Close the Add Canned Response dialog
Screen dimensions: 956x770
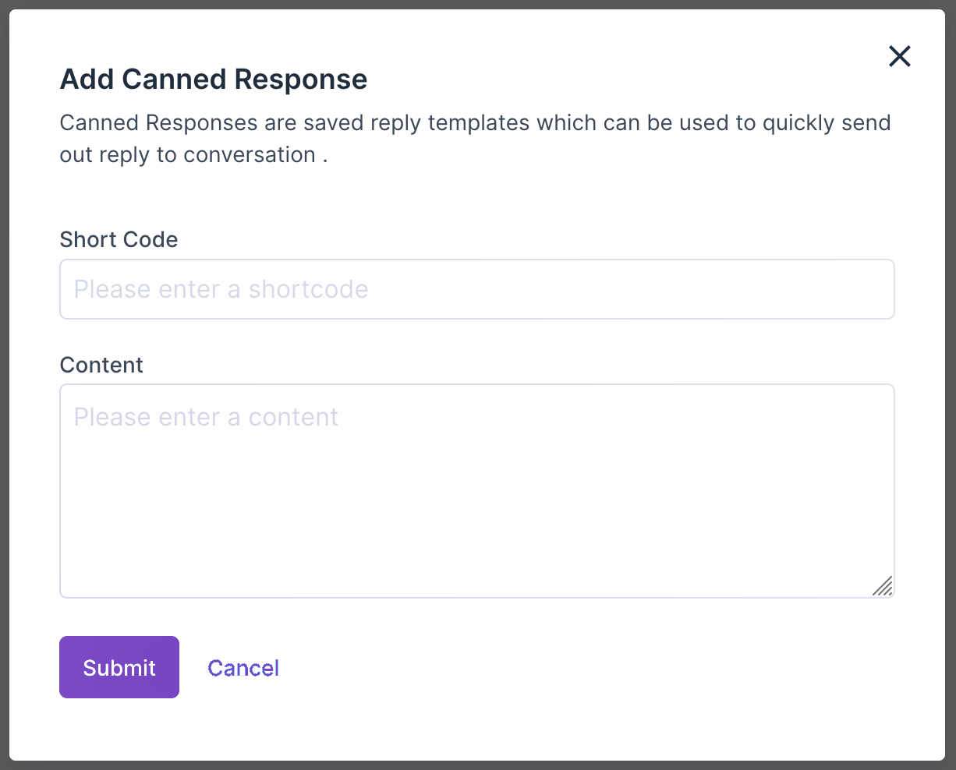pyautogui.click(x=900, y=56)
